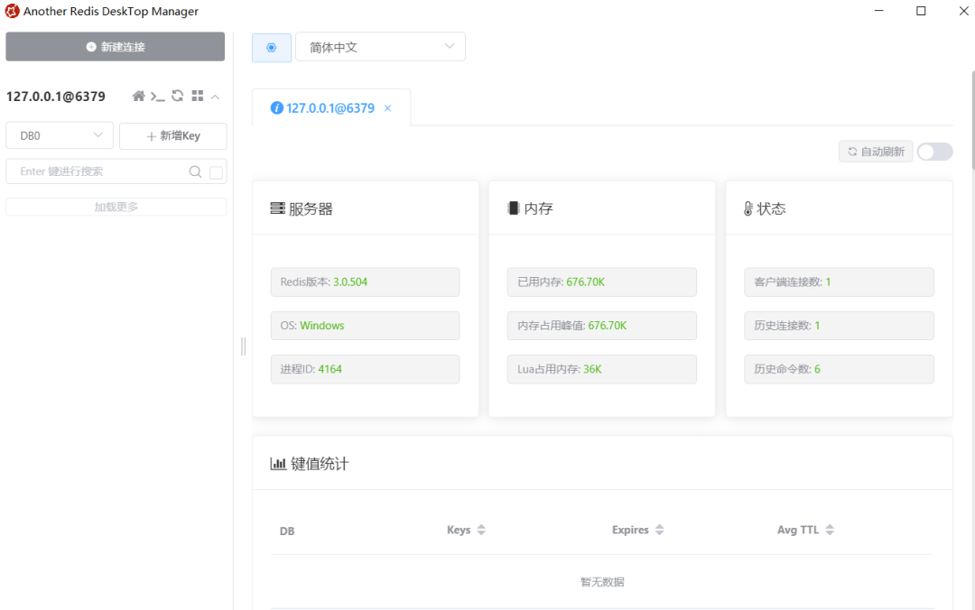Viewport: 975px width, 610px height.
Task: Open the 简体中文 language dropdown
Action: [x=379, y=45]
